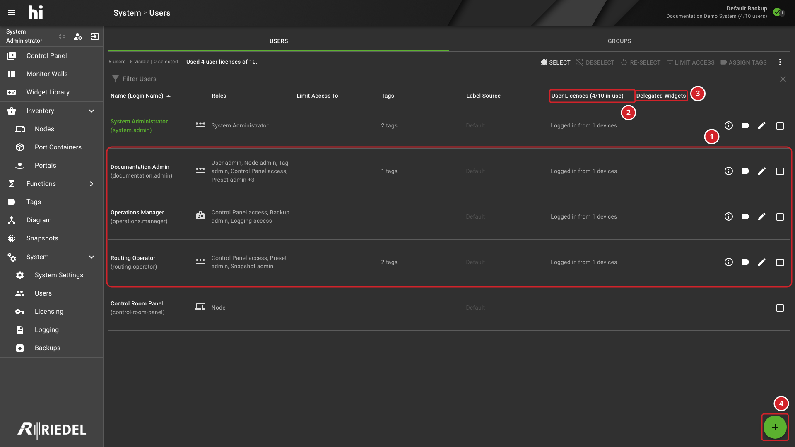Collapse the System section chevron

[92, 257]
